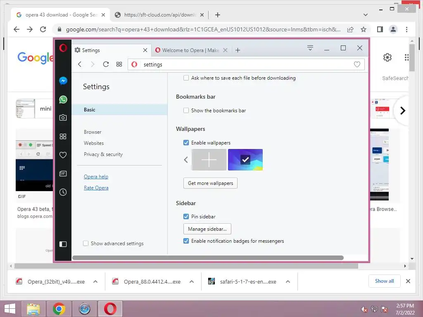This screenshot has height=317, width=423.
Task: Expand options for safari-5-1-7 download
Action: [288, 282]
